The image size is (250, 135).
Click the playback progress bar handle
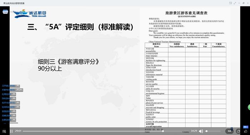tap(163, 131)
